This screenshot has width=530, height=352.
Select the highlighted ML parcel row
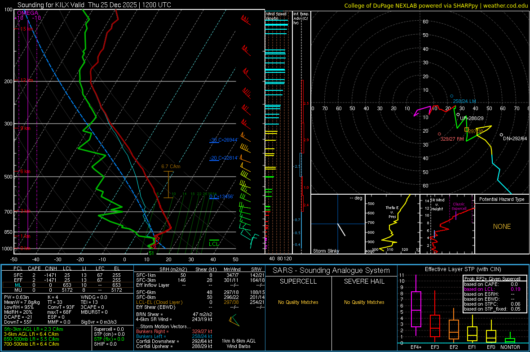point(67,285)
